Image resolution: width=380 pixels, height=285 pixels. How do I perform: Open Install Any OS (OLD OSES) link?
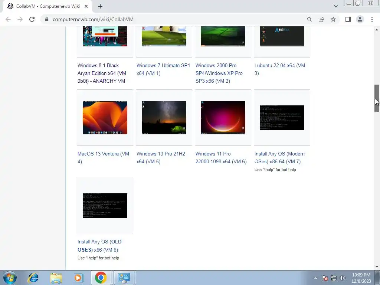(99, 246)
